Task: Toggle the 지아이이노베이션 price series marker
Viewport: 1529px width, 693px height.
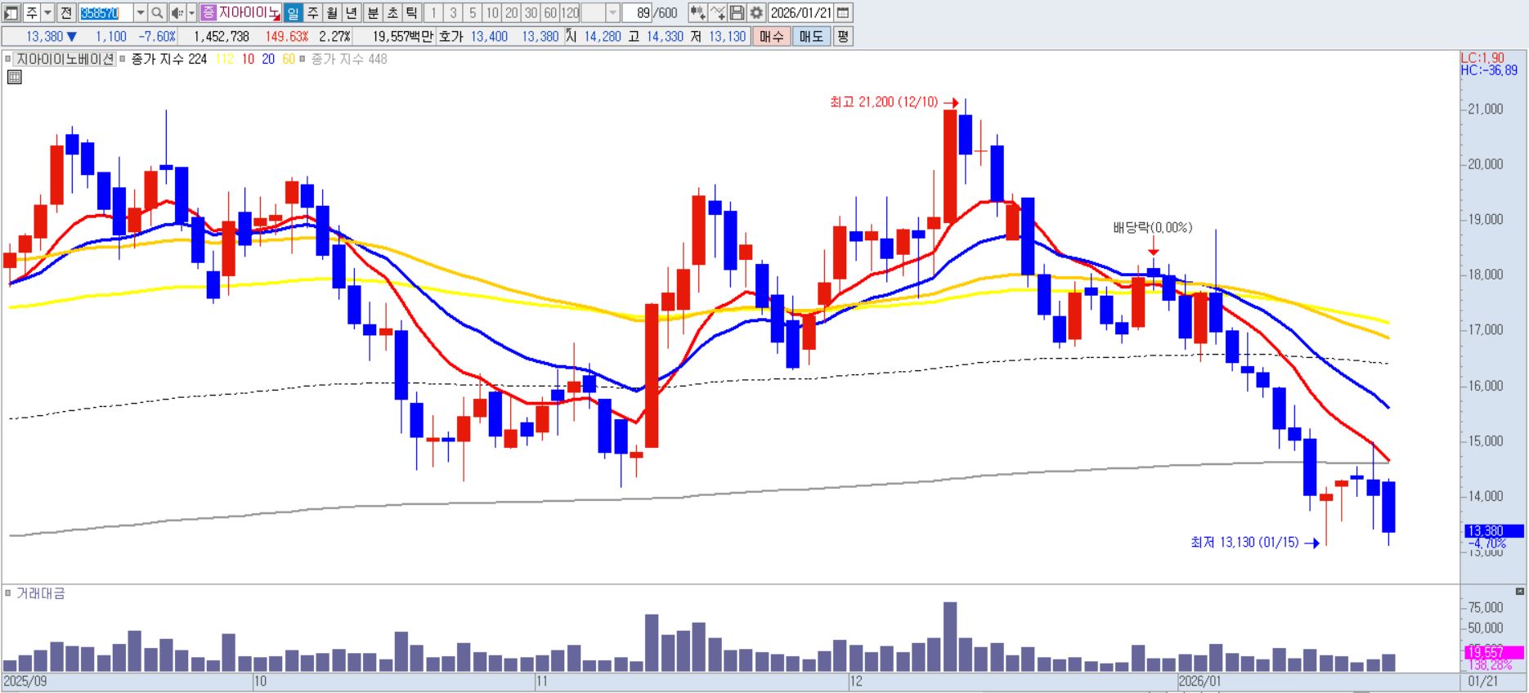Action: (x=8, y=60)
